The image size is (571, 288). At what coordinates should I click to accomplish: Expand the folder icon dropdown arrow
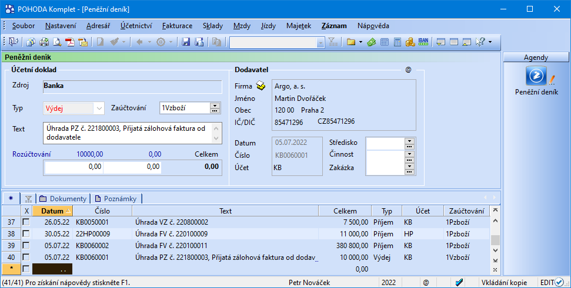click(360, 42)
